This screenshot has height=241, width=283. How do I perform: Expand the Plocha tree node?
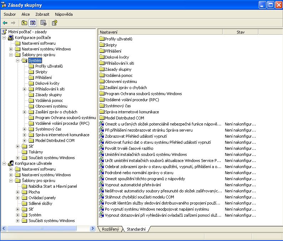[x=18, y=192]
